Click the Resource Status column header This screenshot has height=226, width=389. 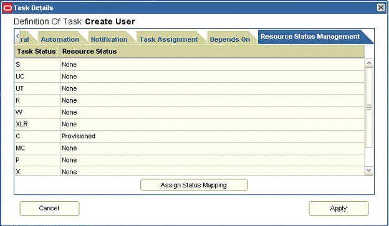pyautogui.click(x=213, y=51)
